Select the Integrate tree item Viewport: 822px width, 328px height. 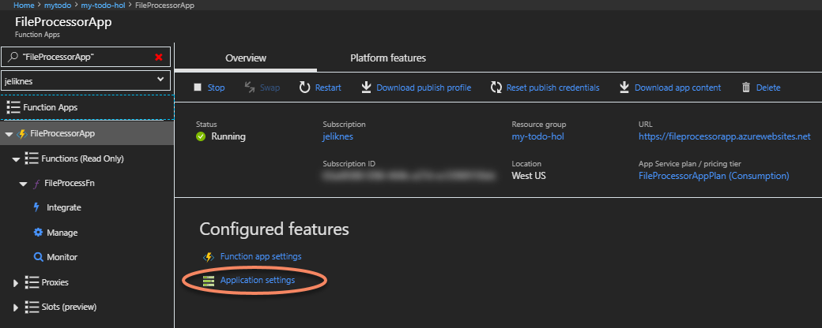[x=64, y=207]
